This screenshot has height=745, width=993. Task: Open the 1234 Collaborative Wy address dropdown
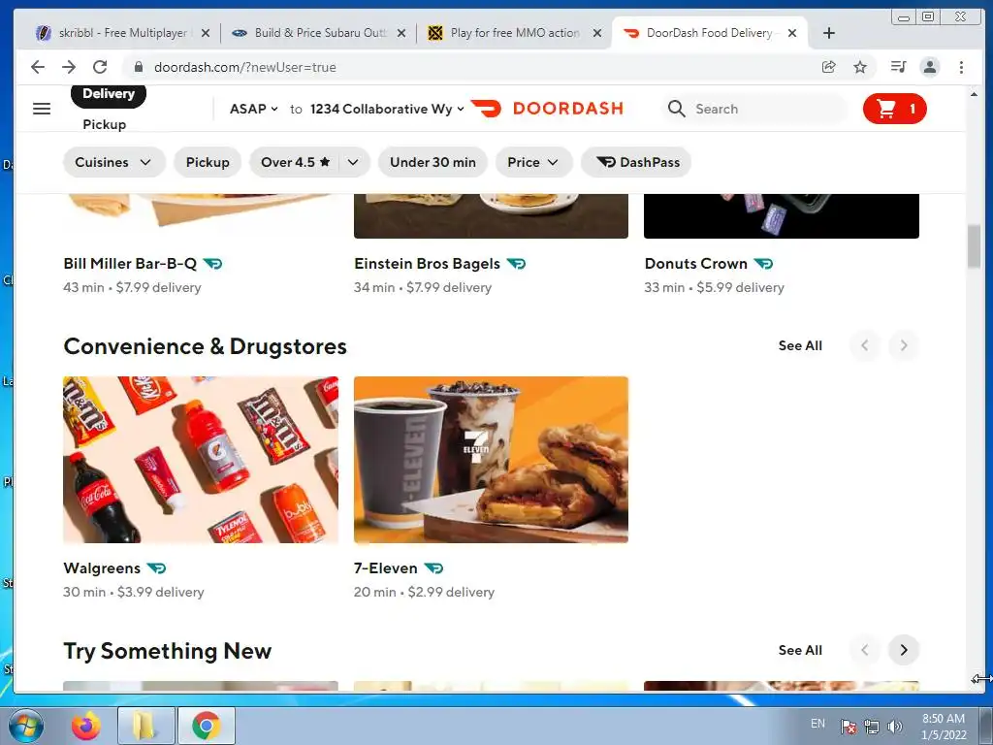(387, 109)
